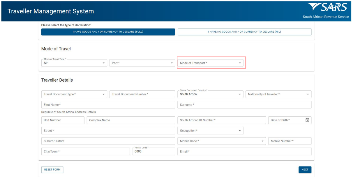The width and height of the screenshot is (353, 177).
Task: Select the NIL declaration option
Action: [x=244, y=32]
